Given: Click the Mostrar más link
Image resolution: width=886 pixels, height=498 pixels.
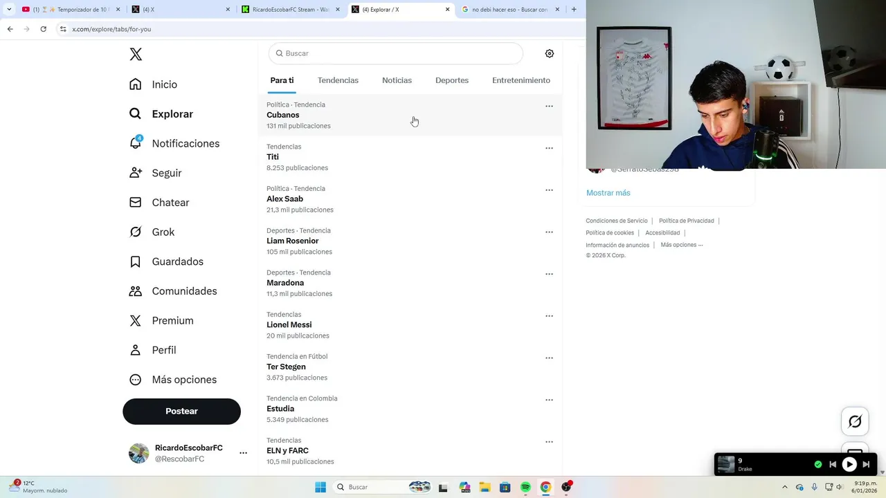Looking at the screenshot, I should (x=608, y=193).
